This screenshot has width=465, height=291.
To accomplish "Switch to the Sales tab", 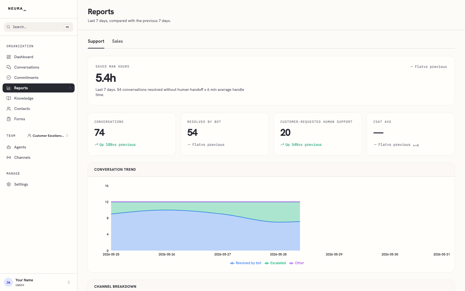I will [118, 41].
